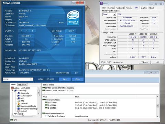Click the AIDA64 v1.85.1600 root tree icon
Screen dimensions: 165x124
[x=12, y=88]
